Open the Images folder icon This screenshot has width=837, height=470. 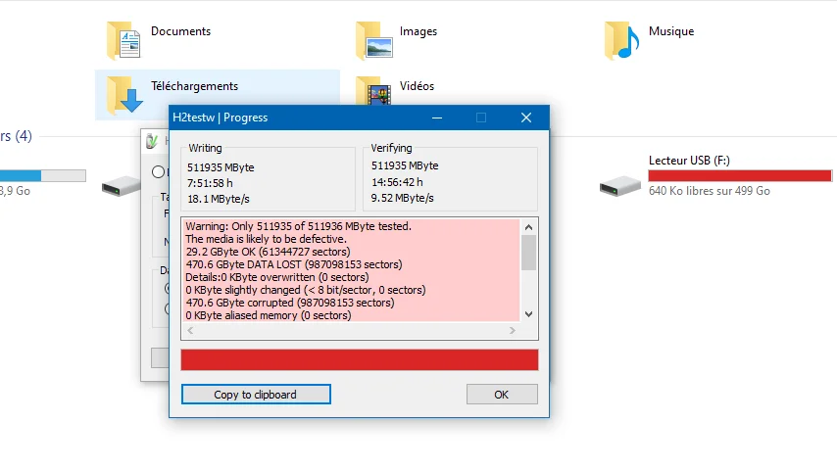point(374,40)
